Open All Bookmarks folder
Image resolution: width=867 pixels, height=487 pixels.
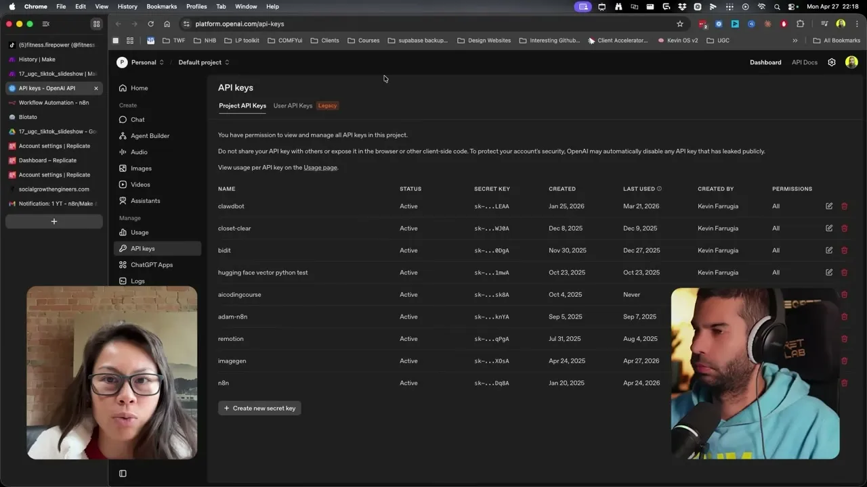click(837, 41)
